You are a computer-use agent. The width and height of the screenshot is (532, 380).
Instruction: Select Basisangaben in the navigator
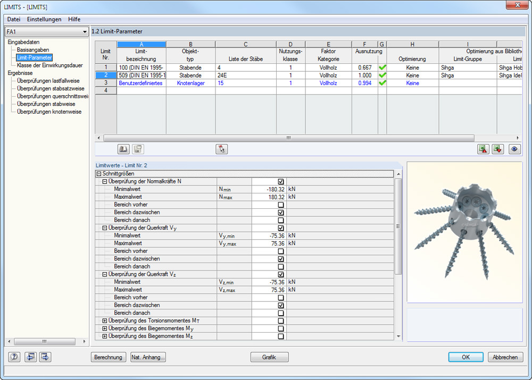point(33,50)
